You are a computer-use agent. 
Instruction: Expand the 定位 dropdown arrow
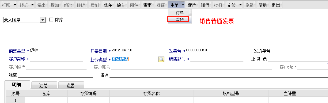click(x=240, y=5)
